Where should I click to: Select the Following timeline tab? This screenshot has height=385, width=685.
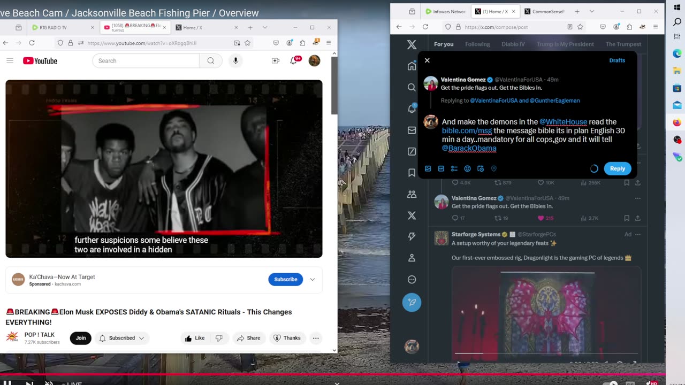pyautogui.click(x=477, y=44)
